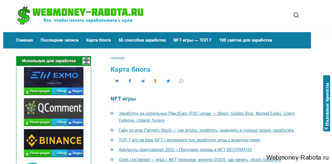This screenshot has height=164, width=332.
Task: Go to Карта блога in navigation
Action: [x=99, y=40]
